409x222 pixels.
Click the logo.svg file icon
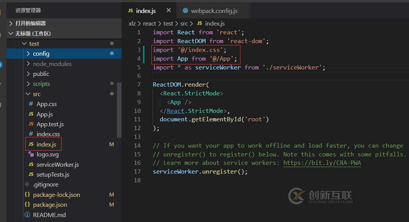point(31,154)
